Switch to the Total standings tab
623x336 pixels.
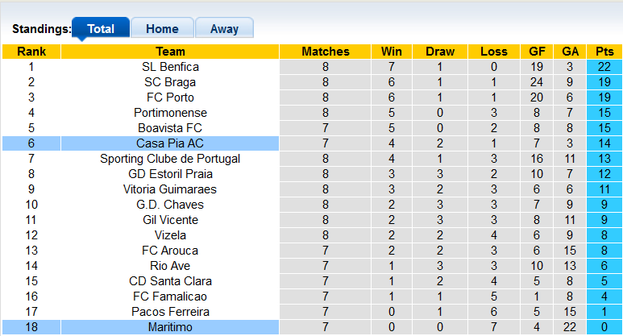click(100, 29)
